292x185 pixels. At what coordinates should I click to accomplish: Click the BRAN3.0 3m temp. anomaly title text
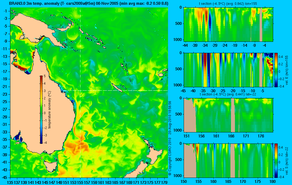(89, 3)
